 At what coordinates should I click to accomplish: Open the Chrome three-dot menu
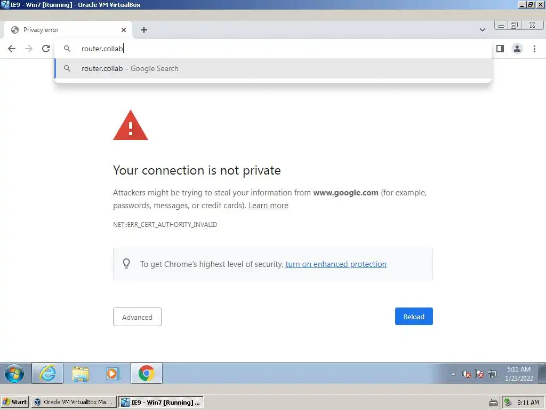tap(534, 49)
